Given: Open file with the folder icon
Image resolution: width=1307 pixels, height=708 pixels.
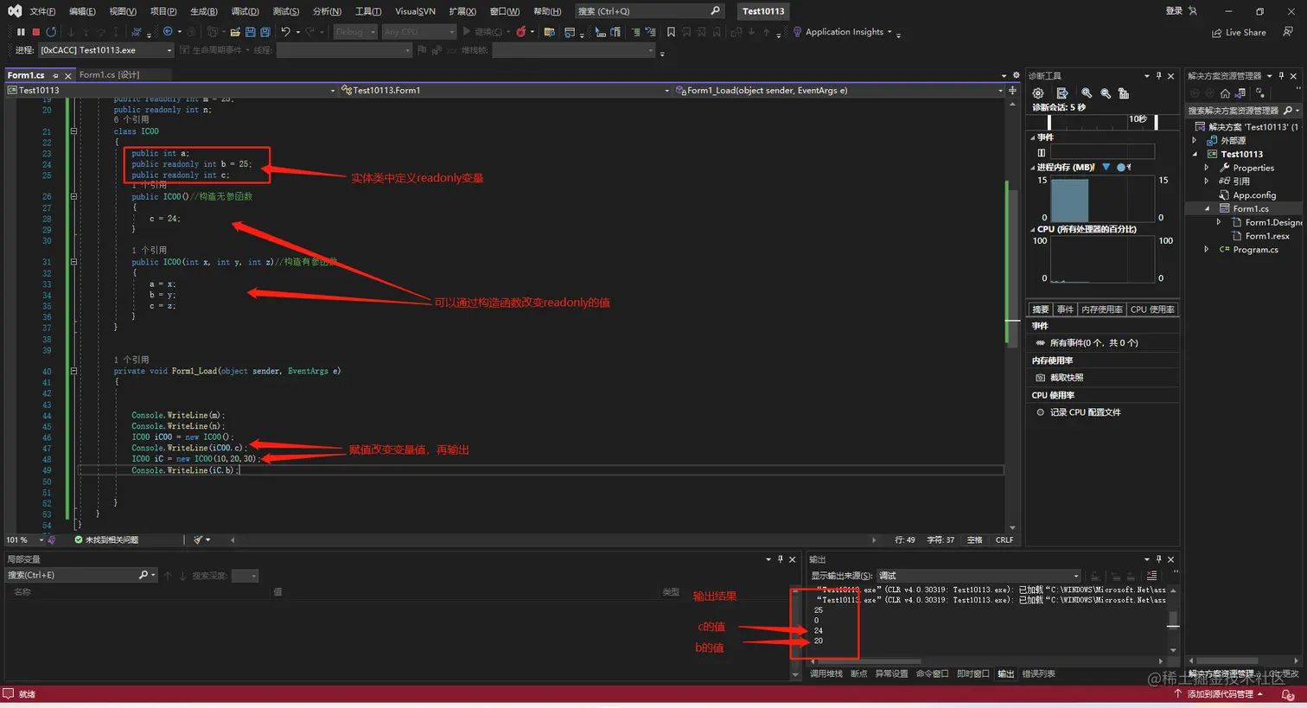Looking at the screenshot, I should pyautogui.click(x=235, y=32).
